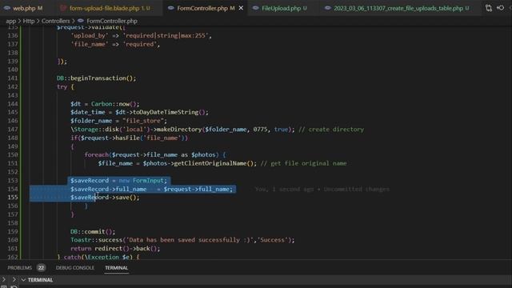The width and height of the screenshot is (512, 288).
Task: Click the blade file icon on form-upload-file tab
Action: click(63, 8)
